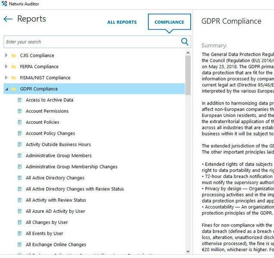This screenshot has width=274, height=258.
Task: Click the Reports page title
Action: coord(32,19)
